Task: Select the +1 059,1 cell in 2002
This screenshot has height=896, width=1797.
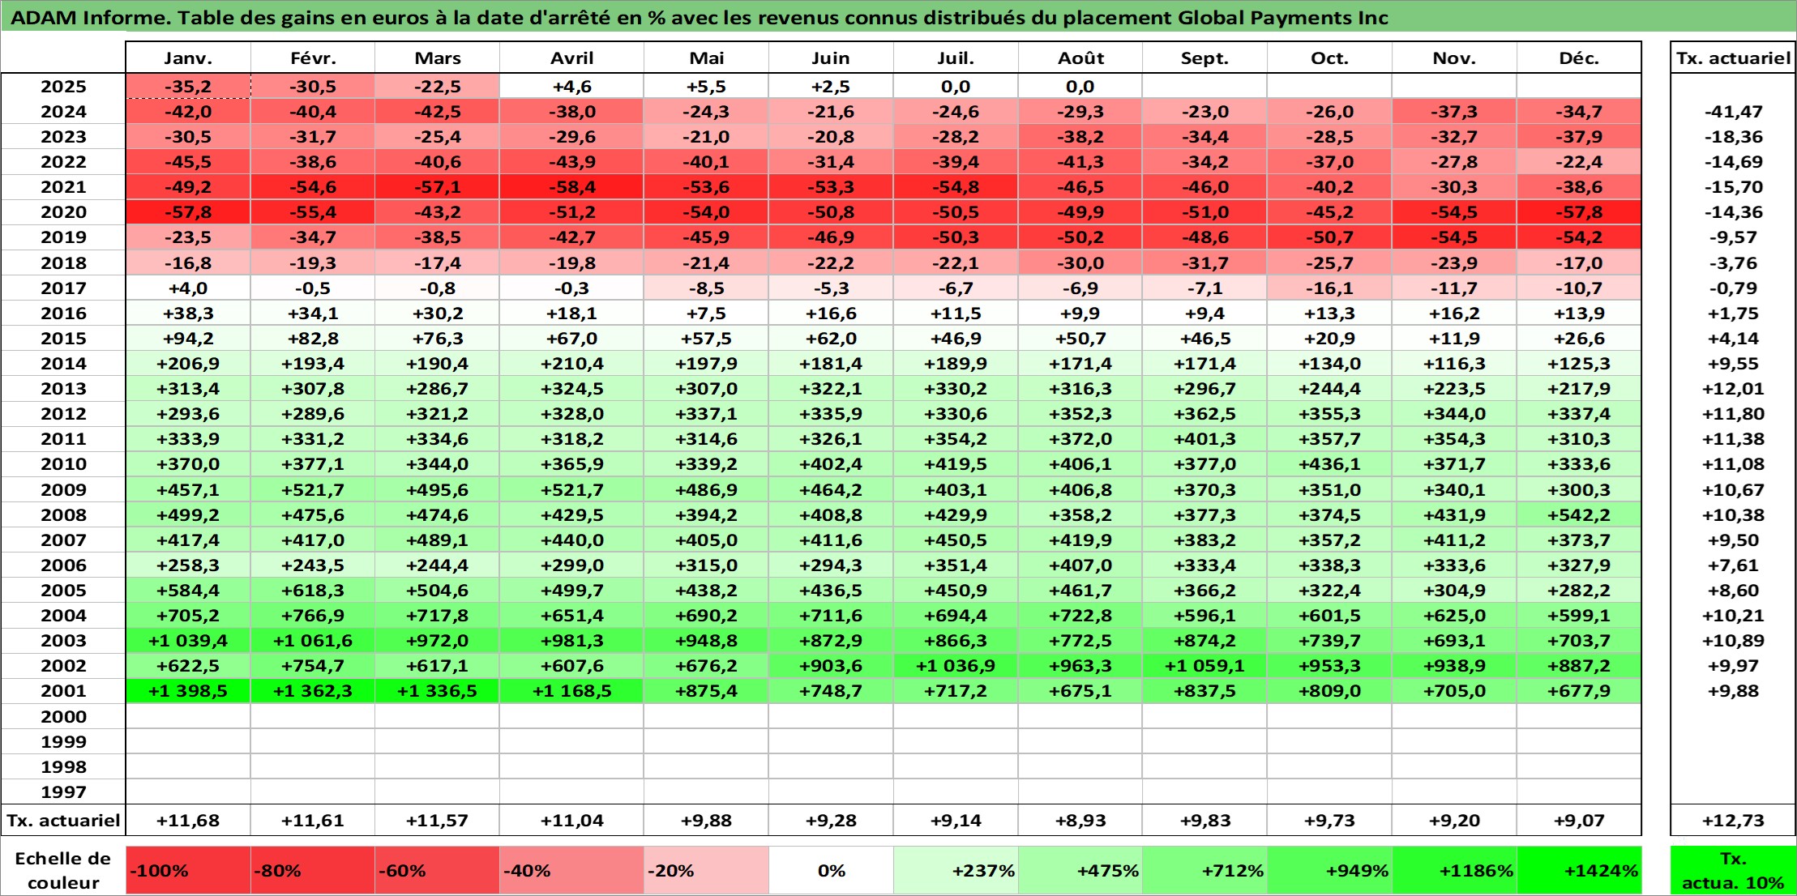Action: (x=1204, y=666)
